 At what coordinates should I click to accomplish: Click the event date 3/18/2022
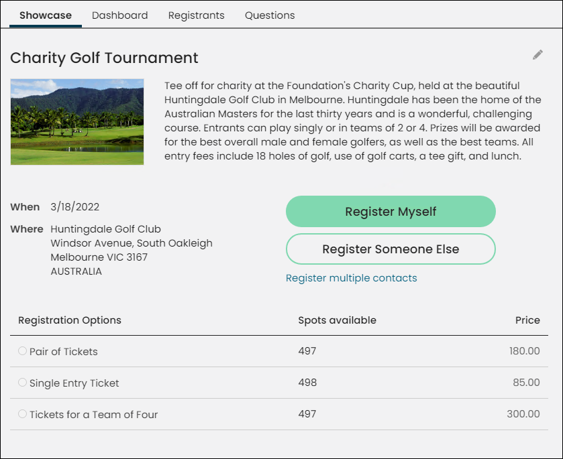74,207
